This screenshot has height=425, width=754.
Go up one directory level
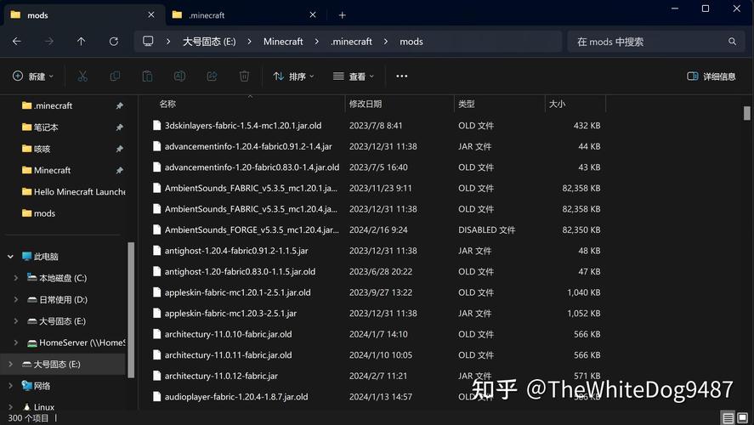coord(81,41)
